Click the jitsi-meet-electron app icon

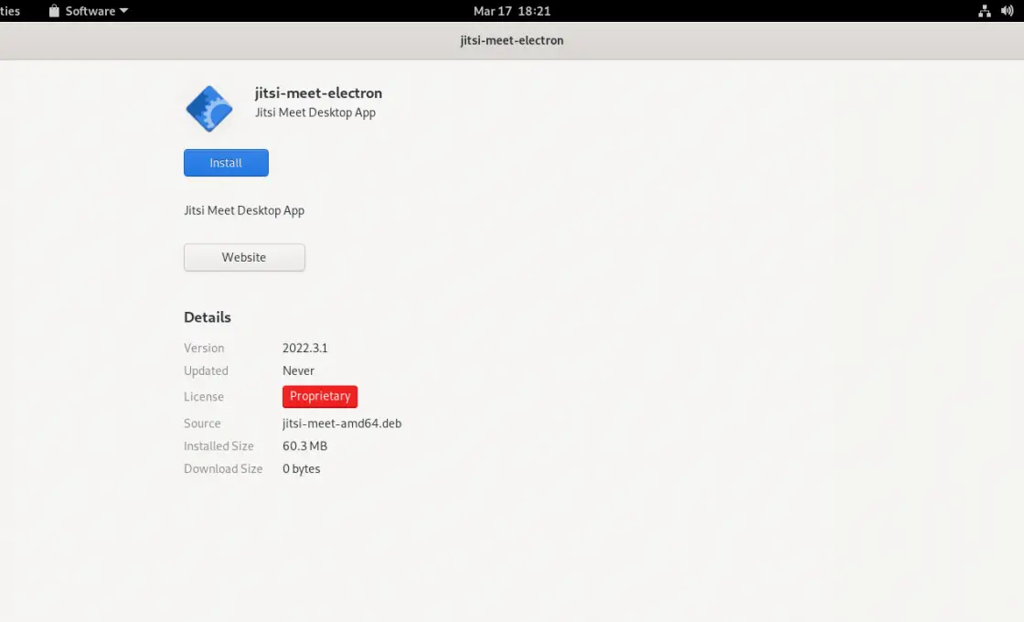click(209, 109)
